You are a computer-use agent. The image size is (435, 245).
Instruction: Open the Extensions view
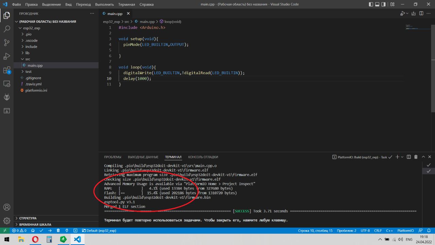click(x=7, y=70)
